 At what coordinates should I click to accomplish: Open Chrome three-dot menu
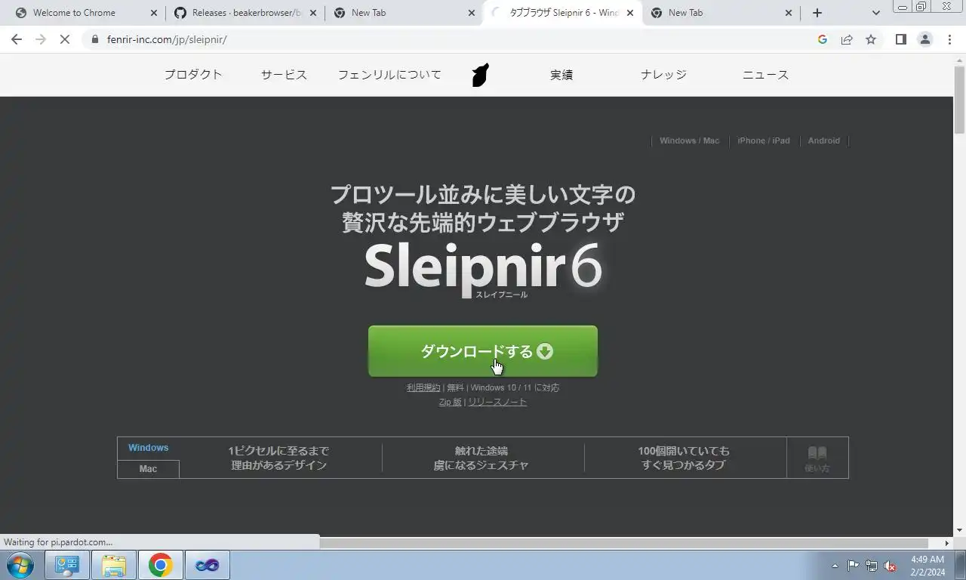[949, 39]
